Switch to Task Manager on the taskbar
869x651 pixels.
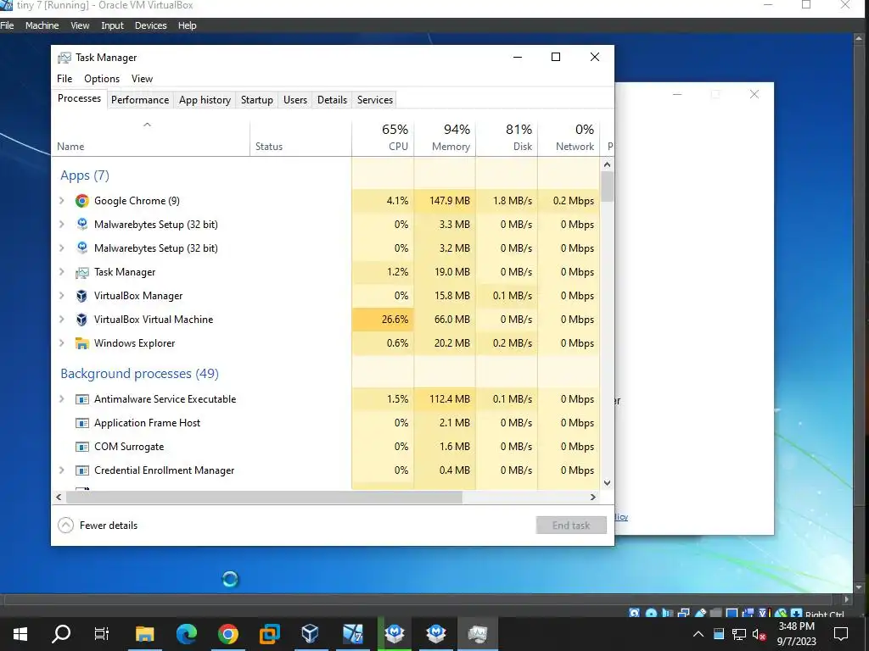click(x=477, y=634)
